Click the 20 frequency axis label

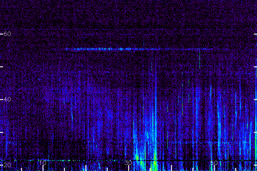[7, 165]
